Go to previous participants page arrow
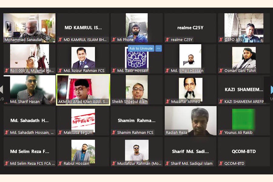The width and height of the screenshot is (273, 182). (x=2, y=90)
